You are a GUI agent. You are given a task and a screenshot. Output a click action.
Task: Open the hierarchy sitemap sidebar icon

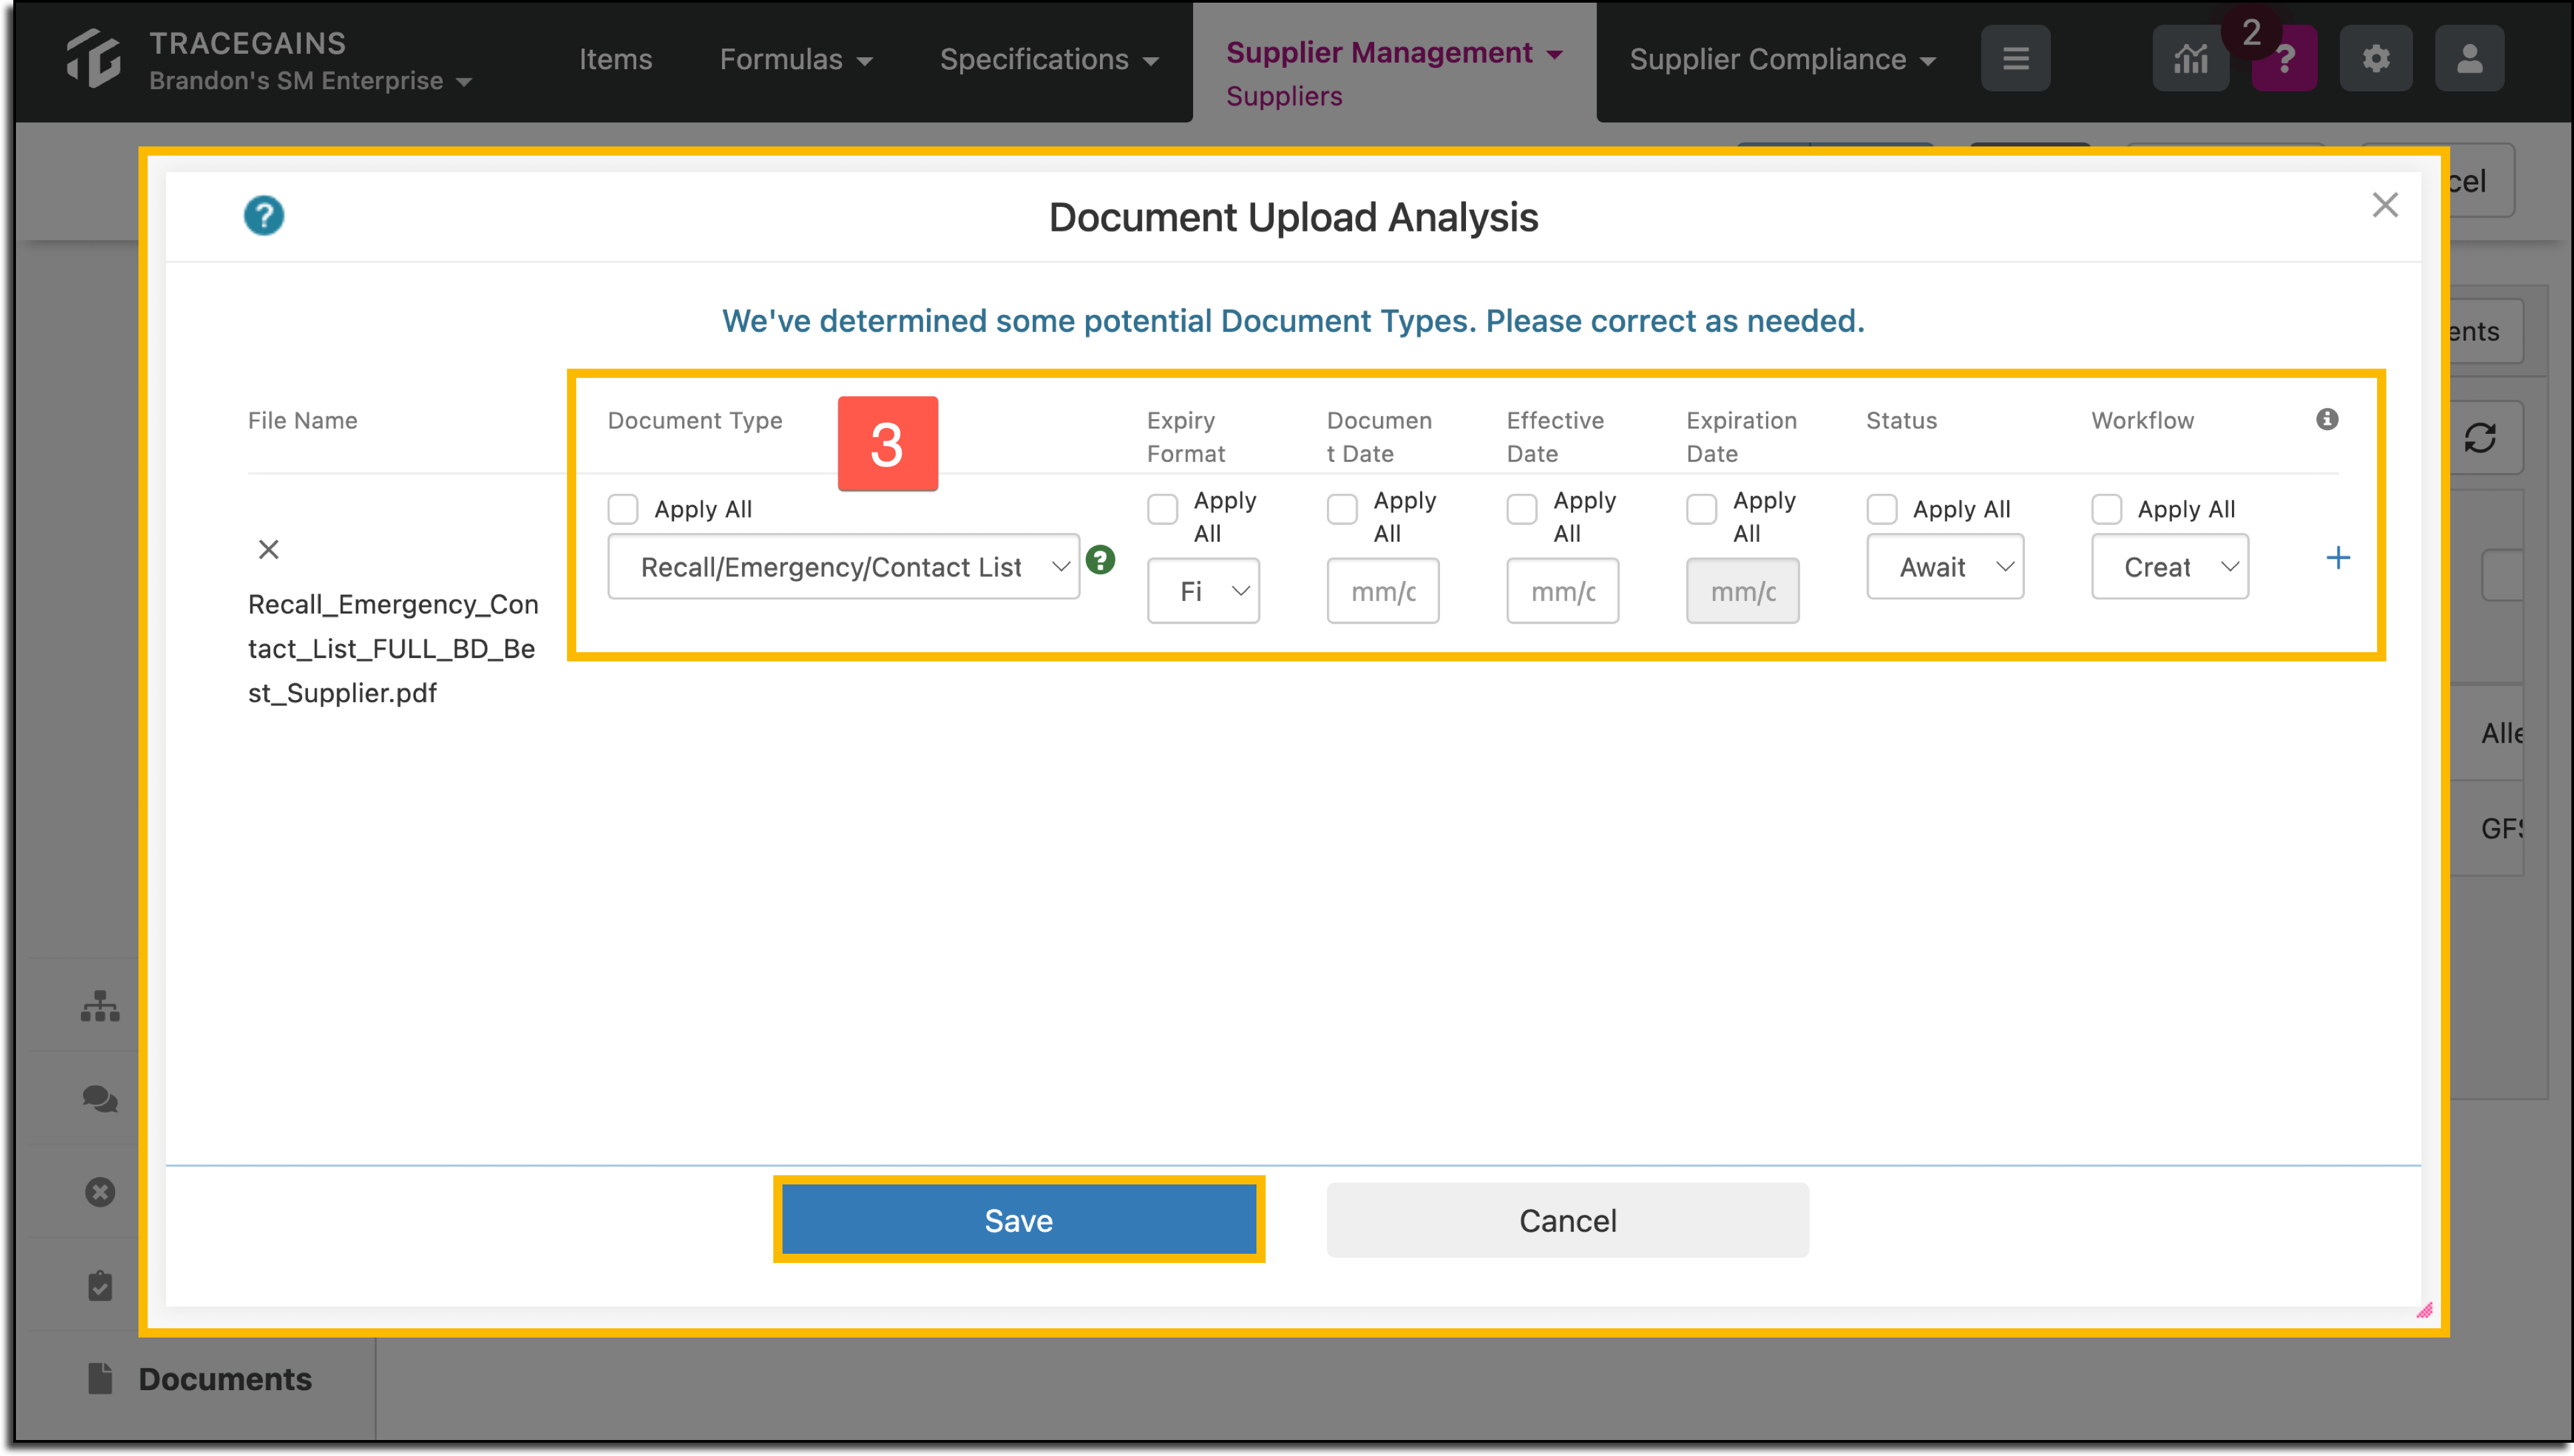click(100, 1005)
